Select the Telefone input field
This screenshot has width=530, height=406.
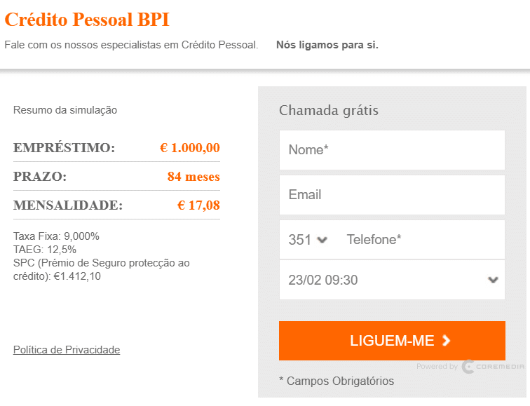421,240
